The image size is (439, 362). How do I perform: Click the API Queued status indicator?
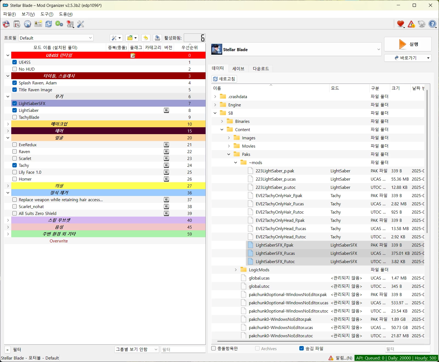pos(396,358)
